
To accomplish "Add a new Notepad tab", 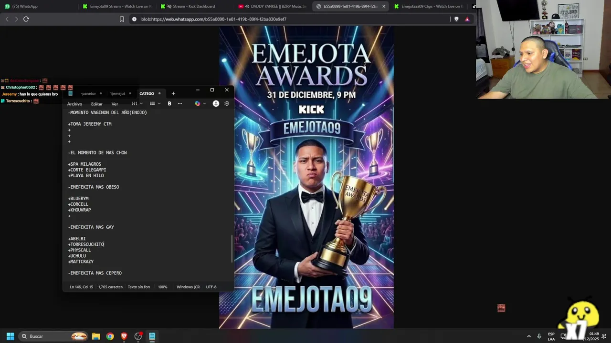I will [x=173, y=93].
